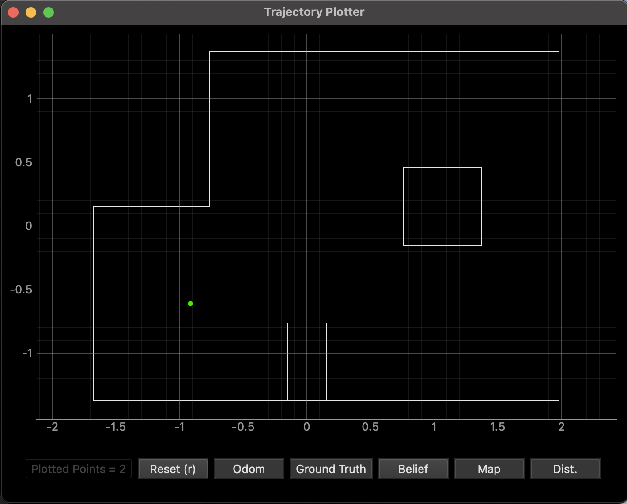This screenshot has height=504, width=627.
Task: Click inside the upper-right square obstacle
Action: click(442, 207)
